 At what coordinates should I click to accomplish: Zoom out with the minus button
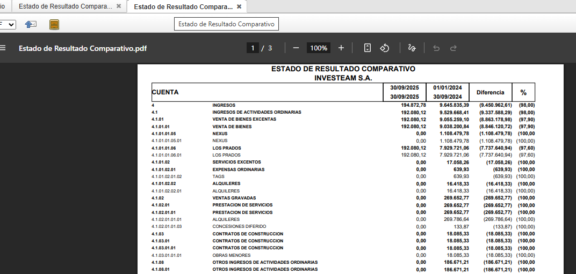(x=296, y=48)
